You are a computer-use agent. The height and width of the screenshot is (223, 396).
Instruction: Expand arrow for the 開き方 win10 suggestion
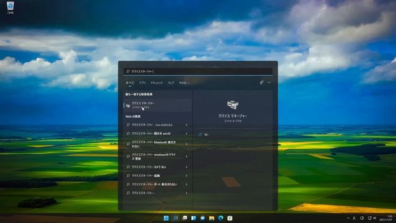[x=186, y=134]
